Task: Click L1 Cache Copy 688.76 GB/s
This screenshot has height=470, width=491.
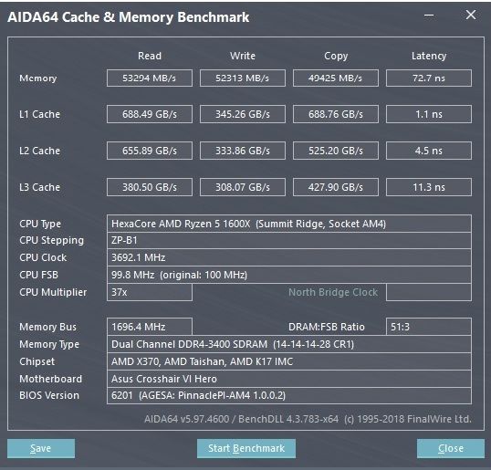Action: 335,114
